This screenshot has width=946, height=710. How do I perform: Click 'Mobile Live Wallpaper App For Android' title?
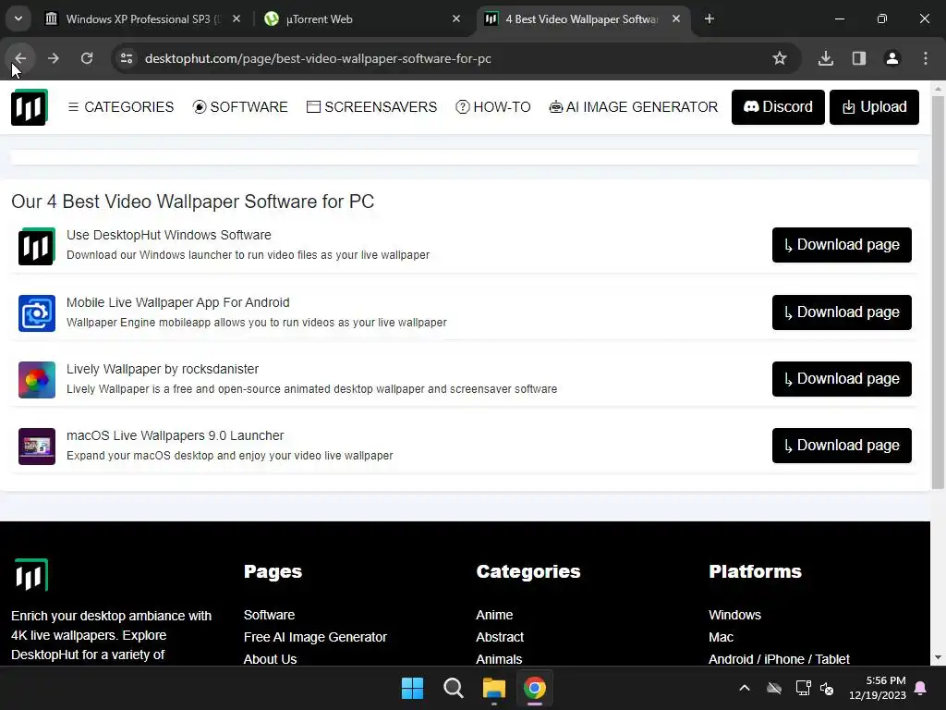pos(178,302)
